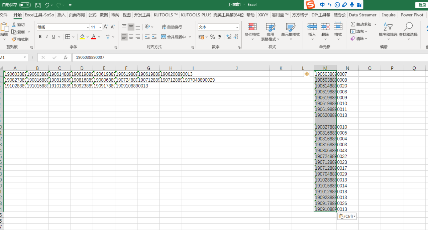
Task: Click the error warning indicator icon
Action: point(307,74)
